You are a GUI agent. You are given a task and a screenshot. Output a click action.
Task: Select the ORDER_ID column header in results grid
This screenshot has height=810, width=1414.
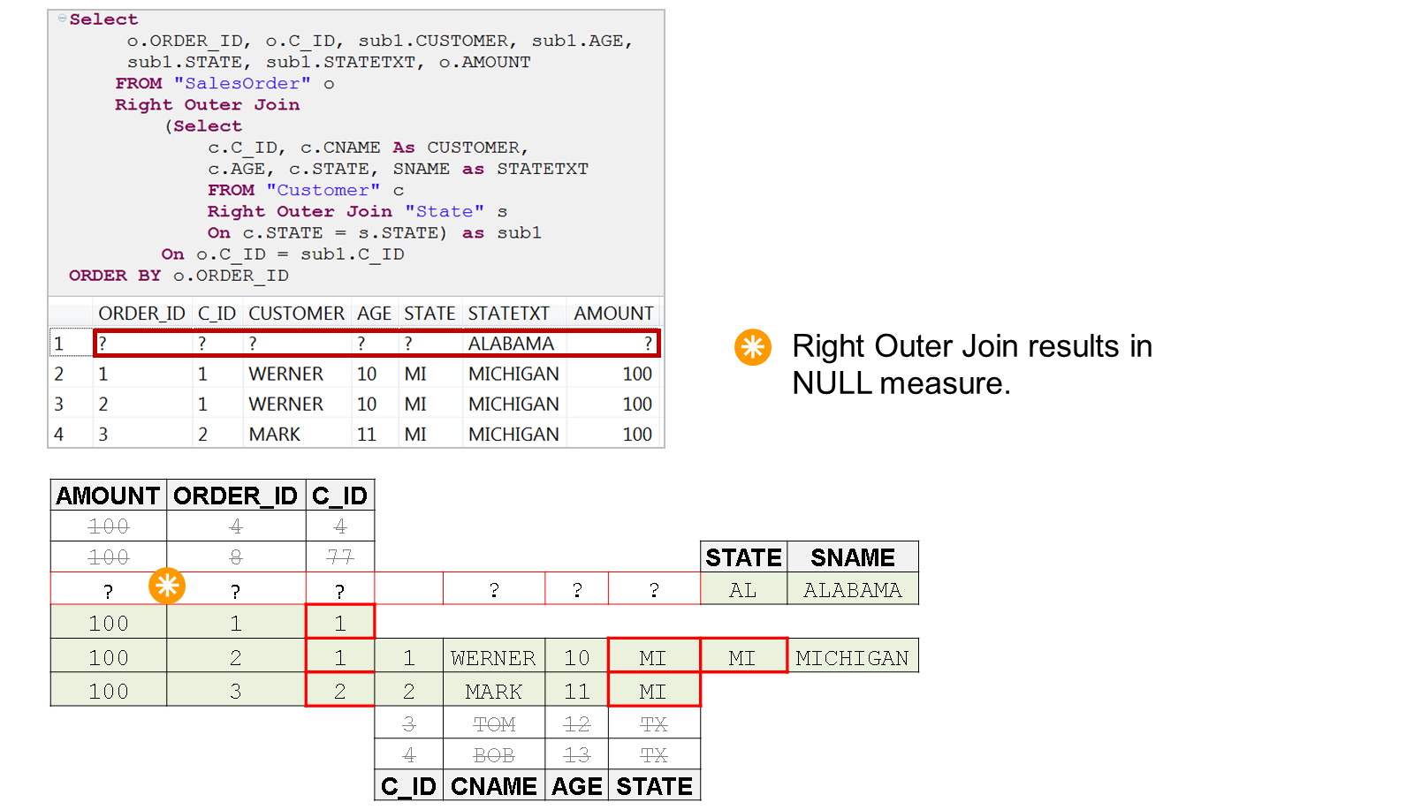coord(141,314)
